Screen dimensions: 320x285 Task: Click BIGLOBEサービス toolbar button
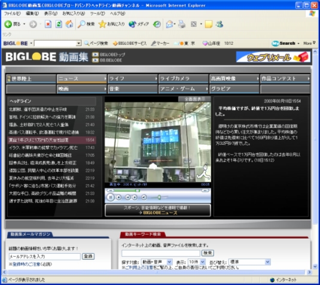pos(130,43)
